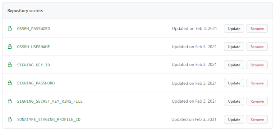Update the SIGNING_KEY_ID secret
Image resolution: width=276 pixels, height=132 pixels.
click(234, 65)
